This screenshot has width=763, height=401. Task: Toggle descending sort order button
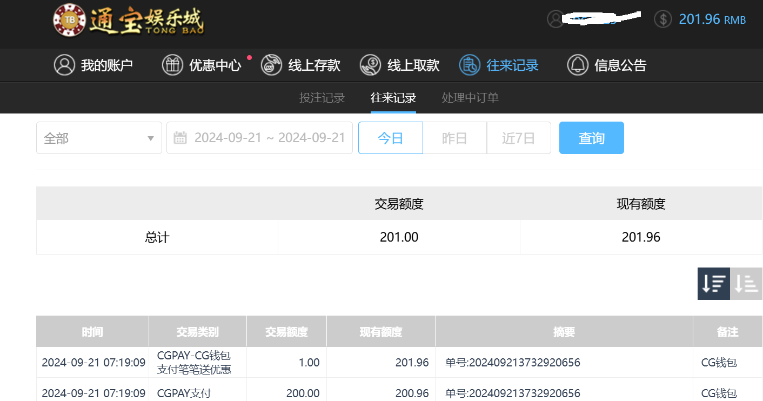click(x=713, y=284)
